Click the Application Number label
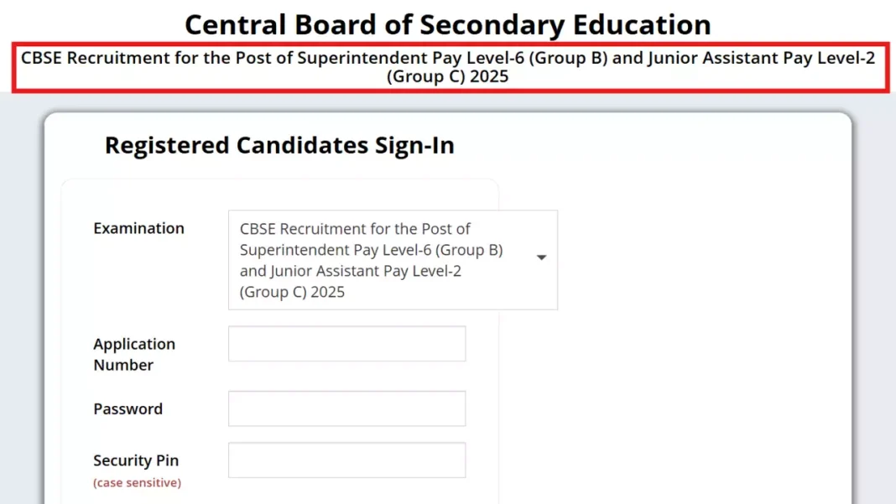Viewport: 896px width, 504px height. pos(134,354)
